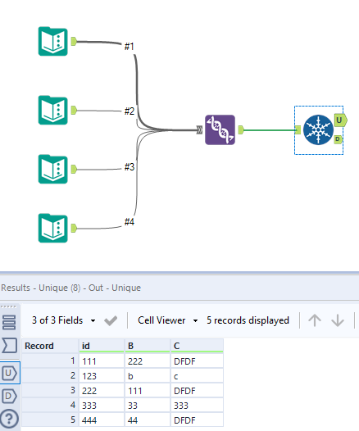Click output anchor of #2 Text Input
The image size is (359, 431).
(74, 111)
